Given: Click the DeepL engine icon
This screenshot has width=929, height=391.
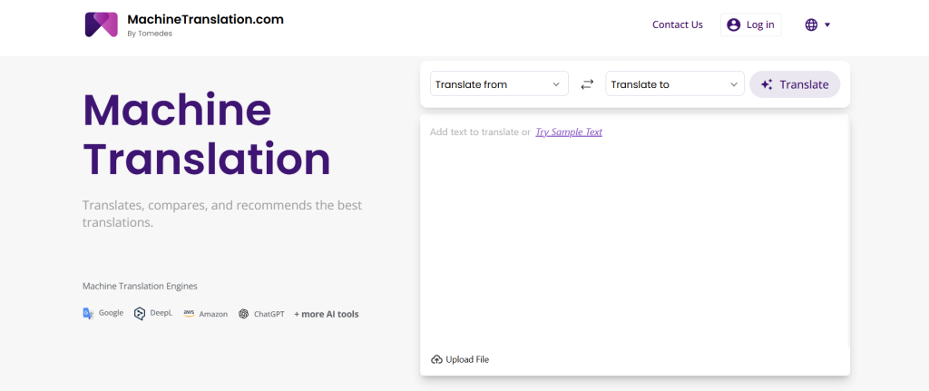Looking at the screenshot, I should tap(139, 313).
